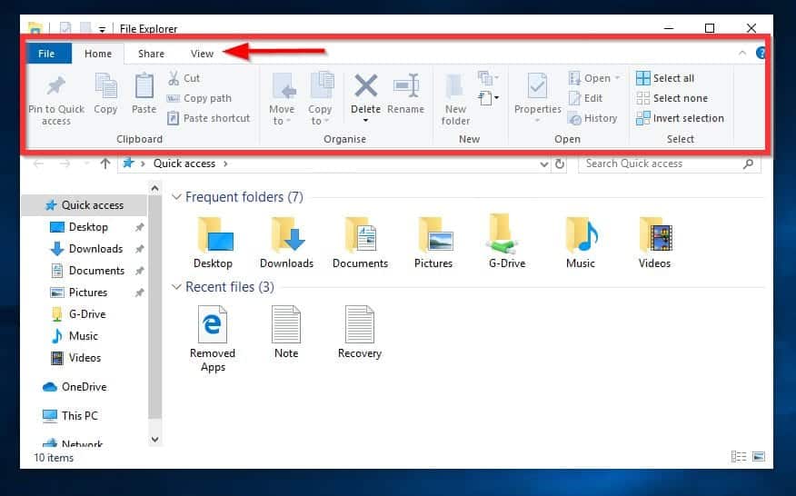The height and width of the screenshot is (496, 796).
Task: Select Videos in the navigation pane
Action: tap(85, 358)
